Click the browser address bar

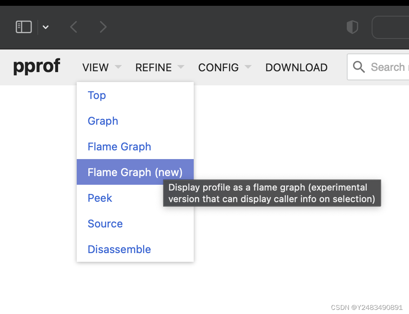pyautogui.click(x=392, y=27)
